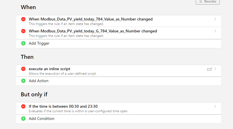233x129 pixels.
Task: Open the inline script editor pencil icon
Action: point(209,69)
